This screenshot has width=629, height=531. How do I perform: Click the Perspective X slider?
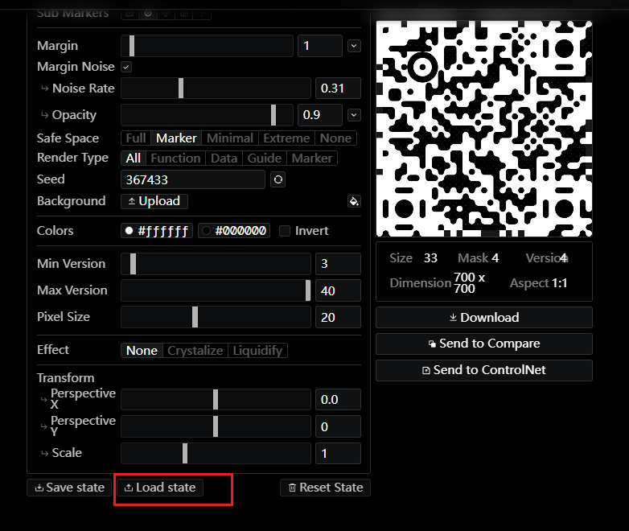coord(216,399)
